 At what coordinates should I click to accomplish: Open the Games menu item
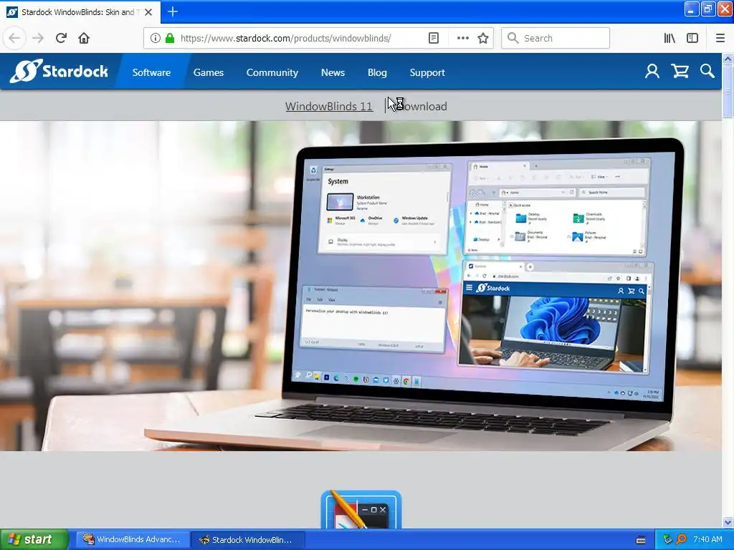point(209,72)
